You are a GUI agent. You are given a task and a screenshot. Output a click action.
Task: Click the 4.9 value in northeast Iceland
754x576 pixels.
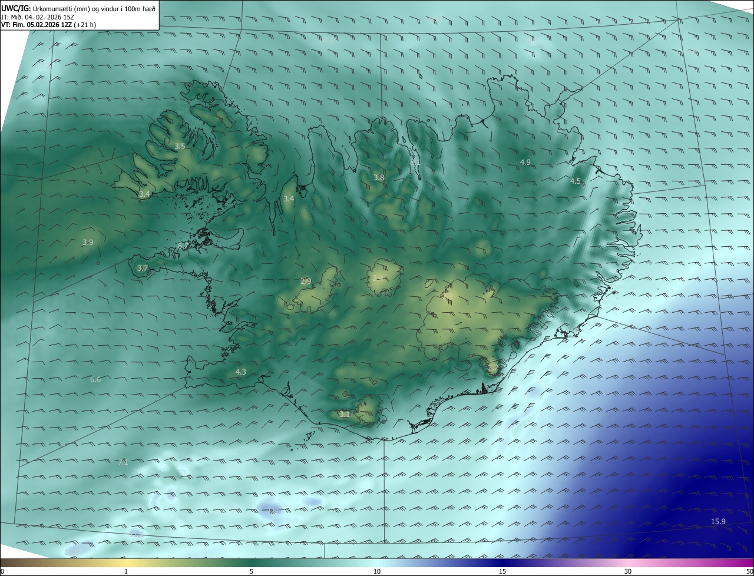(x=525, y=162)
